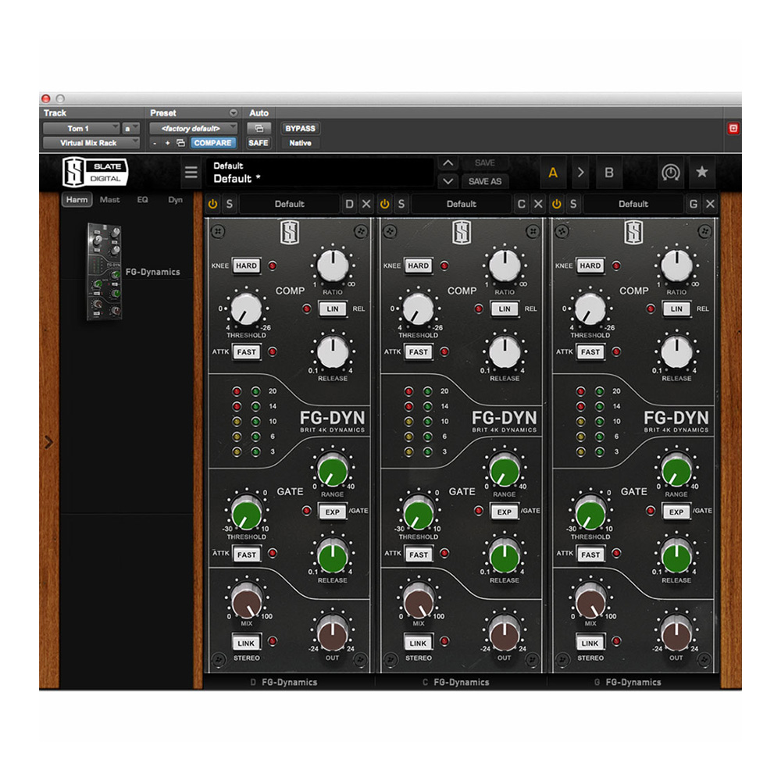Solo module C with S button

tap(401, 204)
